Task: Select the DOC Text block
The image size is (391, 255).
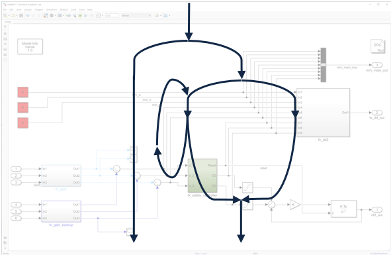Action: [378, 46]
